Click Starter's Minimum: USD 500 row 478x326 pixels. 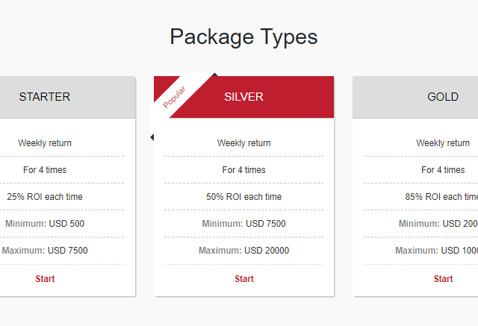pyautogui.click(x=62, y=223)
